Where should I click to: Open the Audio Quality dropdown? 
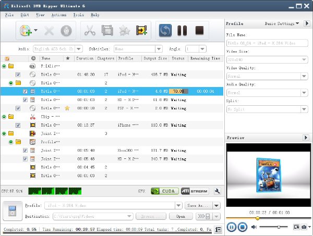(304, 93)
